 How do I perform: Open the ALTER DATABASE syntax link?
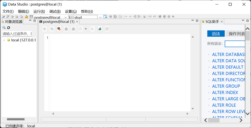pos(229,54)
